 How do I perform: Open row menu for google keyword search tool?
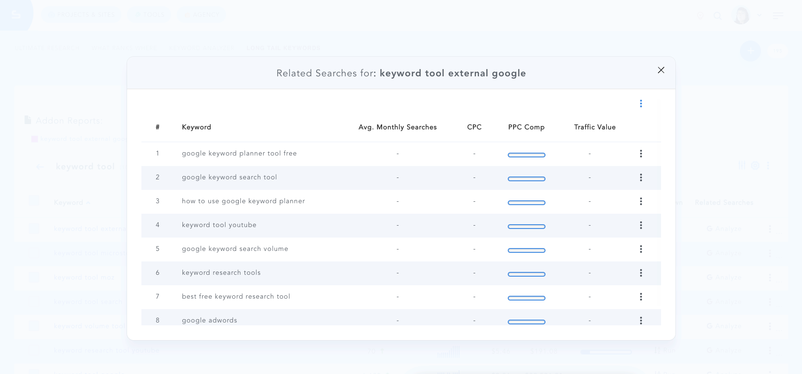coord(641,177)
